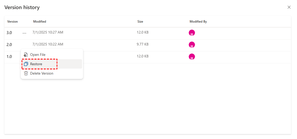Sort by the Size column header
The height and width of the screenshot is (139, 297).
pyautogui.click(x=140, y=22)
